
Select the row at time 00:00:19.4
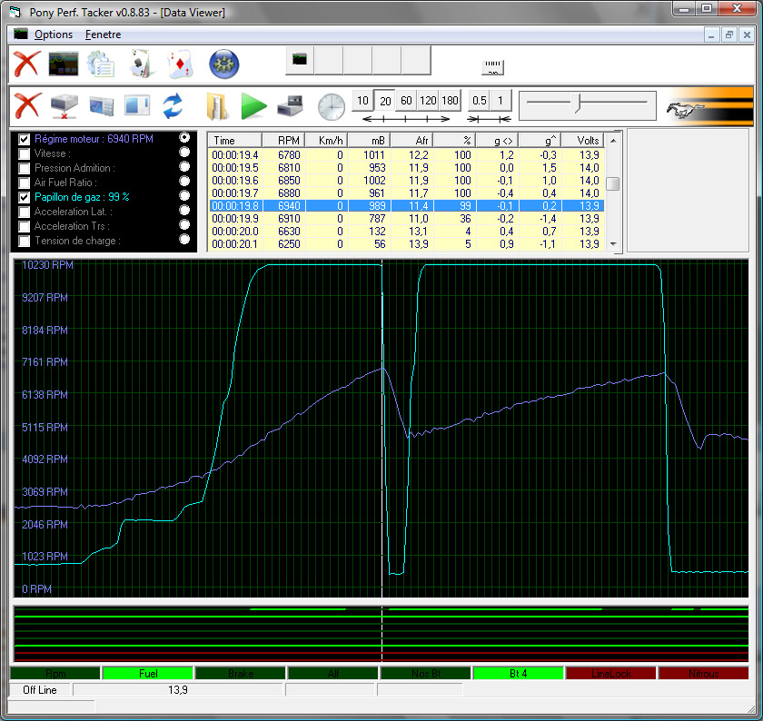pos(407,155)
